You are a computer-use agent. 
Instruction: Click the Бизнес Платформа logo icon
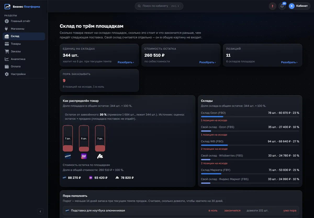[x=7, y=7]
